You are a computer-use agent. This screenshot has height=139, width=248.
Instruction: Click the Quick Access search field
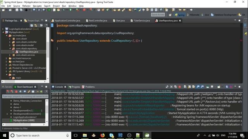point(158,15)
